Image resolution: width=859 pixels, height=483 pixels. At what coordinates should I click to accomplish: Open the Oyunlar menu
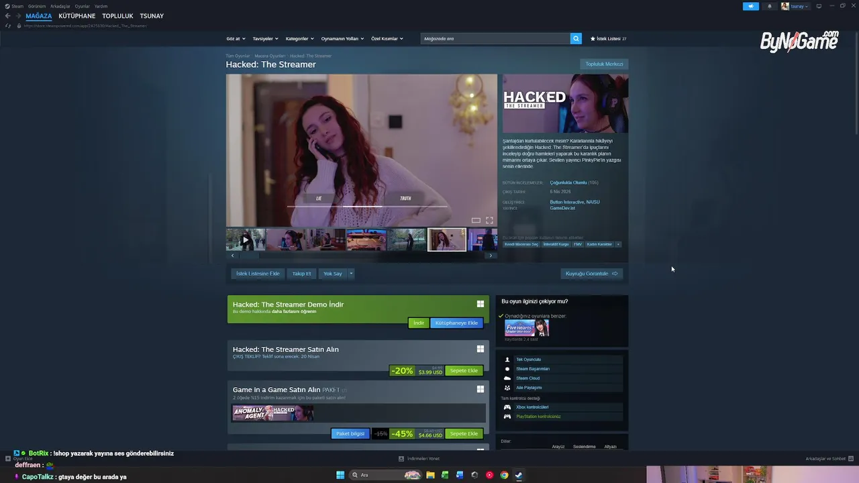pyautogui.click(x=83, y=6)
